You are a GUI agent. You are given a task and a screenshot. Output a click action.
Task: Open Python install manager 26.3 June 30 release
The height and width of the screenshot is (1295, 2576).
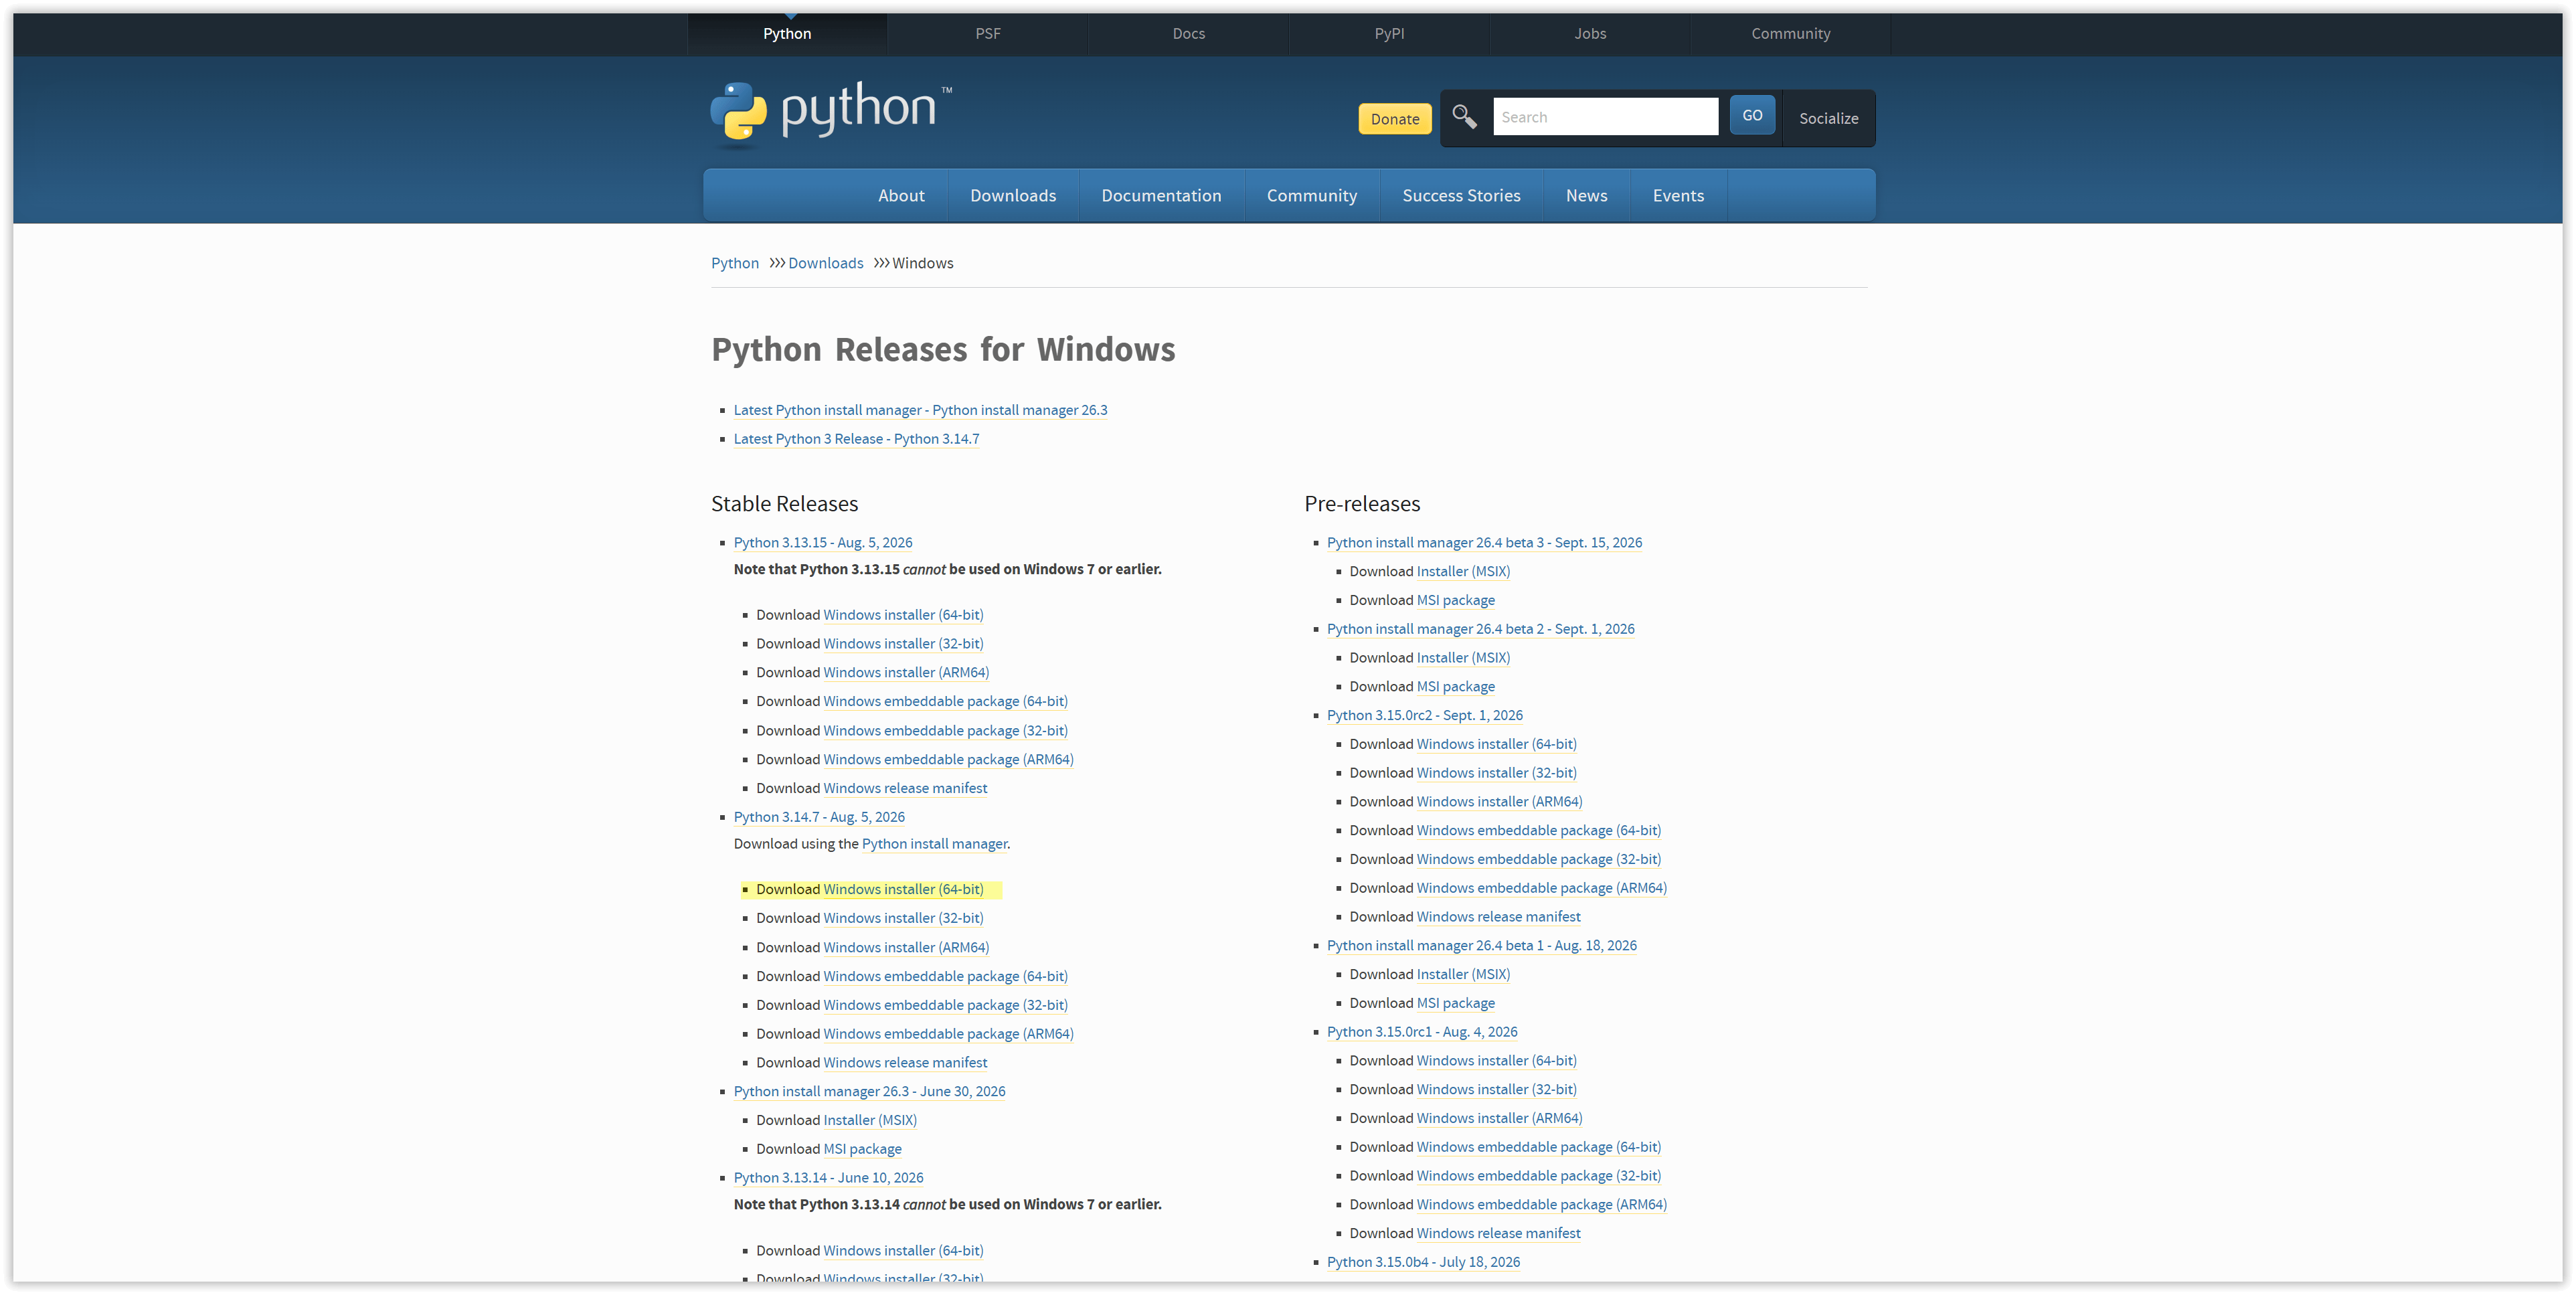pyautogui.click(x=869, y=1091)
